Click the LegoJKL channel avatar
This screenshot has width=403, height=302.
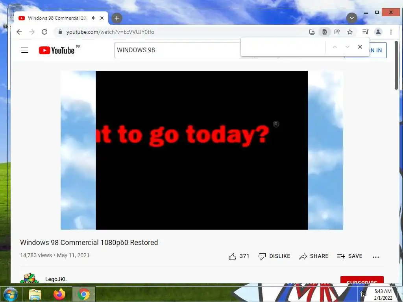[30, 278]
